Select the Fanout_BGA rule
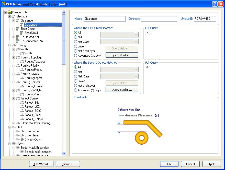Viewport: 225px width, 170px height. point(32,103)
